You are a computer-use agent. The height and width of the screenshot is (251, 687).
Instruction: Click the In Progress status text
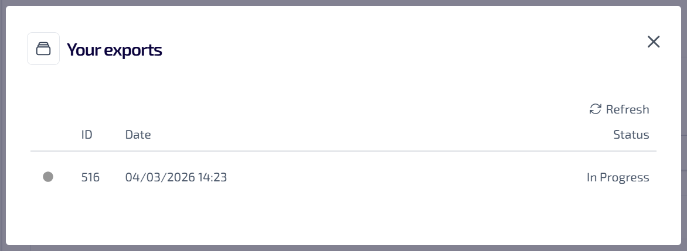coord(618,177)
